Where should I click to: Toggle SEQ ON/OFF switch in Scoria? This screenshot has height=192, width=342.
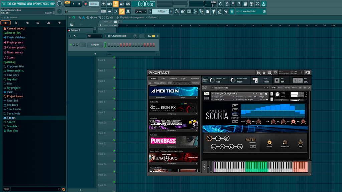[x=235, y=121]
